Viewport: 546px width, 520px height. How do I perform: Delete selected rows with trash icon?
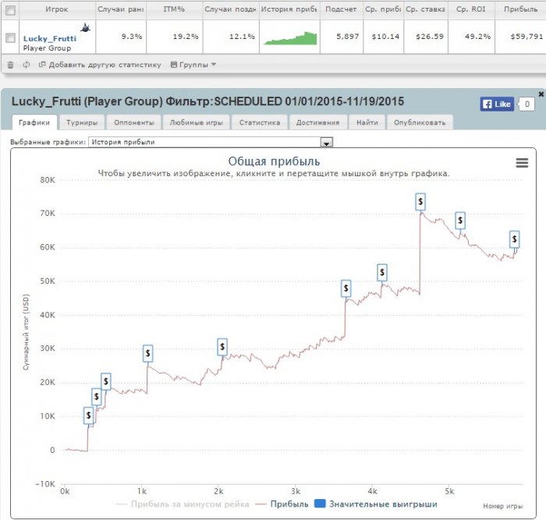(10, 65)
